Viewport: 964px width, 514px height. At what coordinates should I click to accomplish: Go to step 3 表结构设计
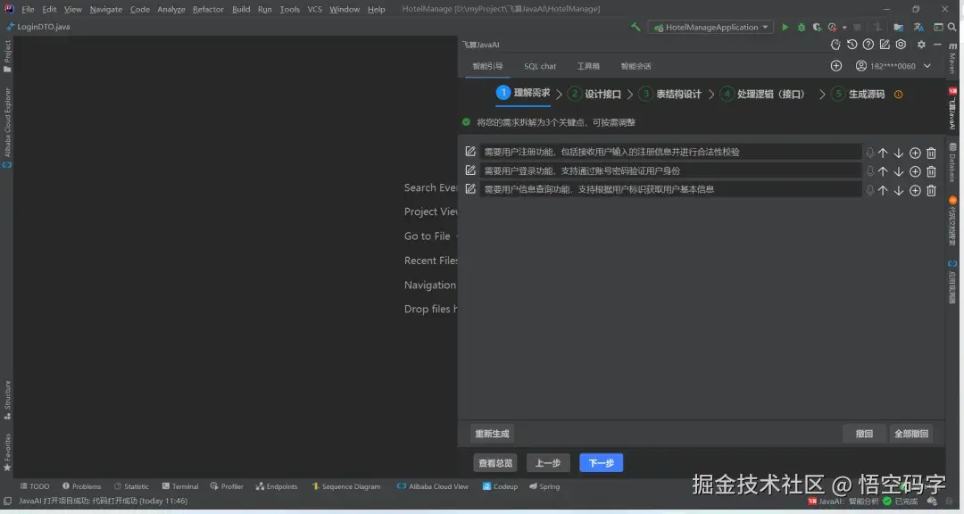(x=670, y=94)
